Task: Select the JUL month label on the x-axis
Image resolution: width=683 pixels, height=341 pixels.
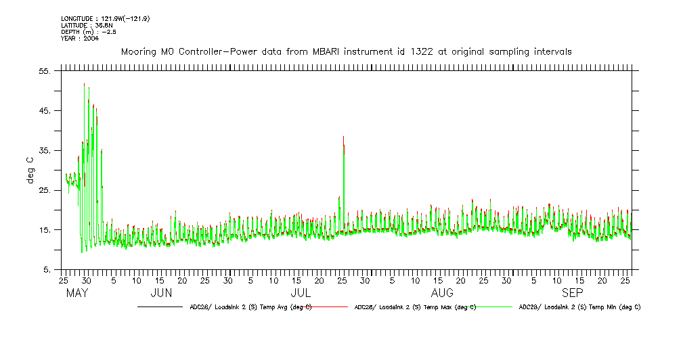Action: [x=301, y=293]
